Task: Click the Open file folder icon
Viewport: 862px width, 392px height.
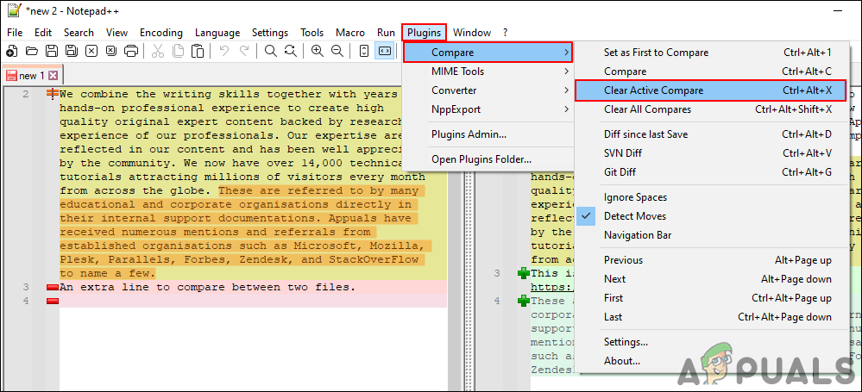Action: (x=31, y=52)
